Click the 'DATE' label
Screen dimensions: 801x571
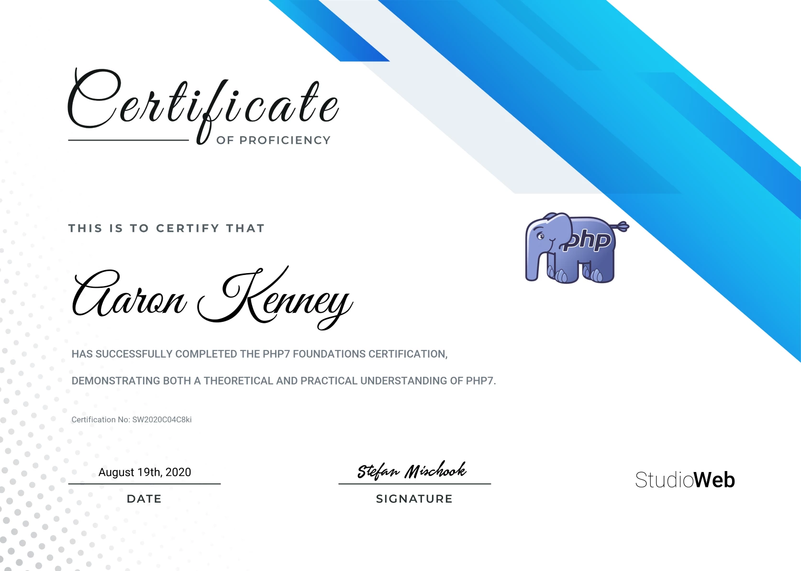tap(144, 499)
